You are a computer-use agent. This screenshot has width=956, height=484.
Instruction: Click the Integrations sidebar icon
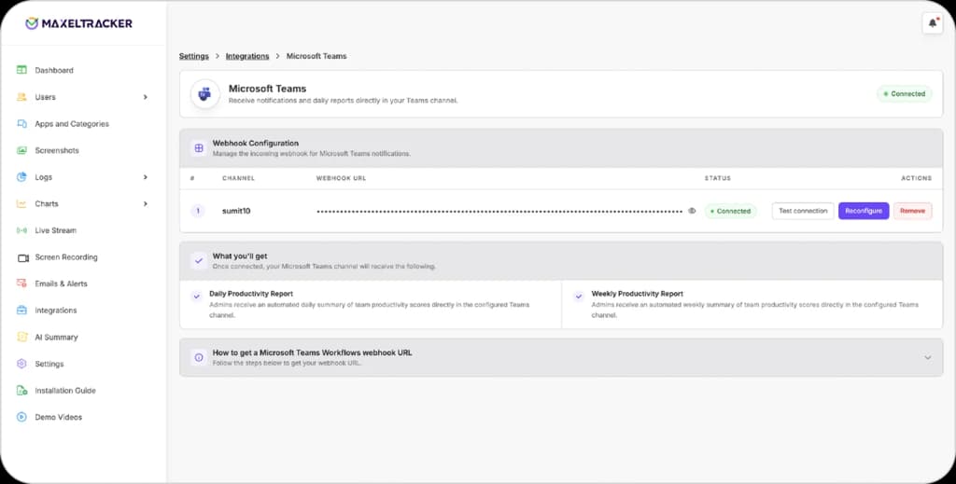point(22,311)
